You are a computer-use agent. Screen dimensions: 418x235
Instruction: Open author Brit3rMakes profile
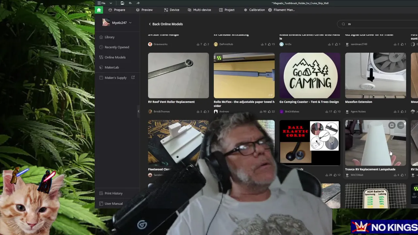[x=289, y=112]
